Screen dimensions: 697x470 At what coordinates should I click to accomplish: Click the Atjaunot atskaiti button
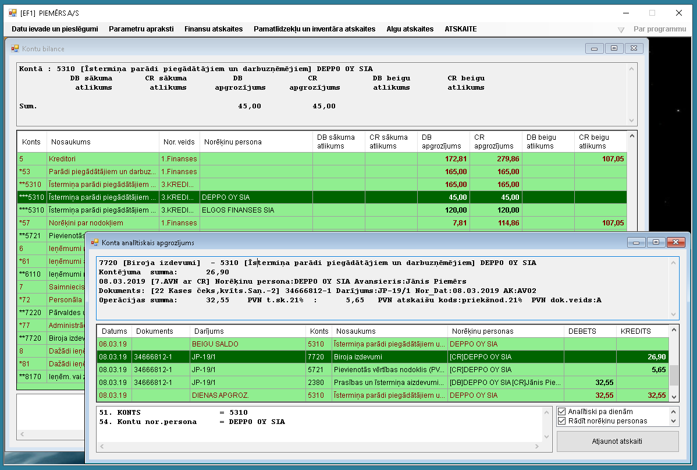(x=617, y=441)
